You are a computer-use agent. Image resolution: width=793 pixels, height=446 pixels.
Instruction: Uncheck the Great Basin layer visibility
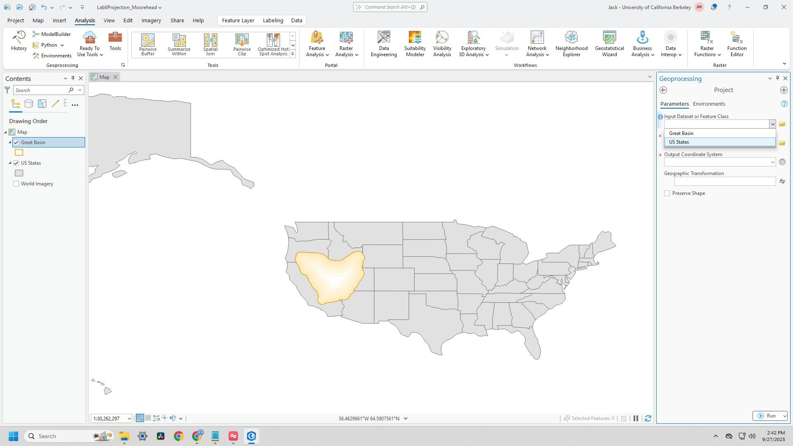click(17, 142)
